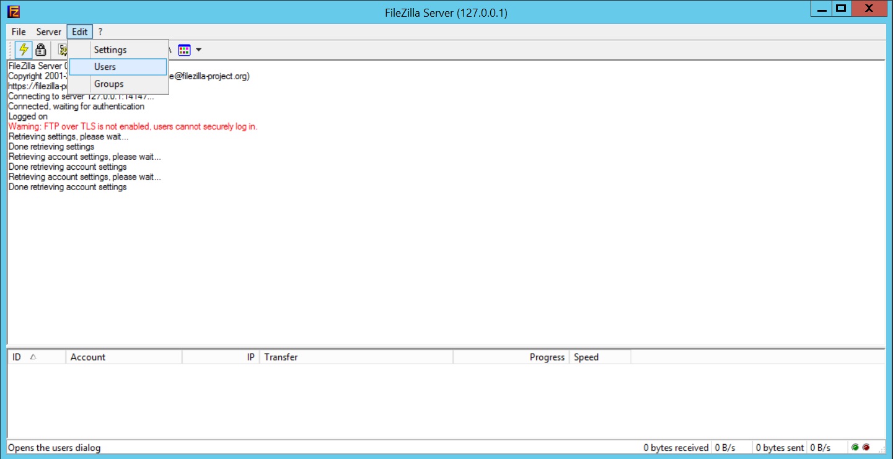The width and height of the screenshot is (893, 459).
Task: Open the ? help menu
Action: pos(100,32)
